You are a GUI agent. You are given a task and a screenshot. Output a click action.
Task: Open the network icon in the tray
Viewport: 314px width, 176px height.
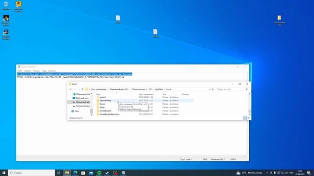(283, 173)
